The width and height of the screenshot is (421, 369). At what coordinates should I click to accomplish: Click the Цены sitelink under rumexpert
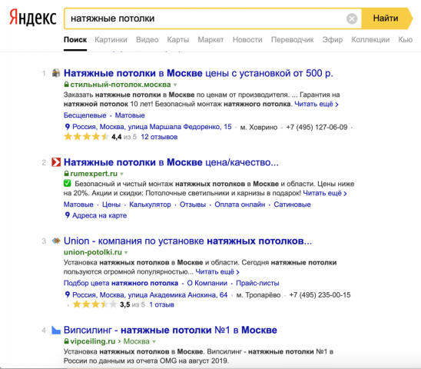(111, 204)
